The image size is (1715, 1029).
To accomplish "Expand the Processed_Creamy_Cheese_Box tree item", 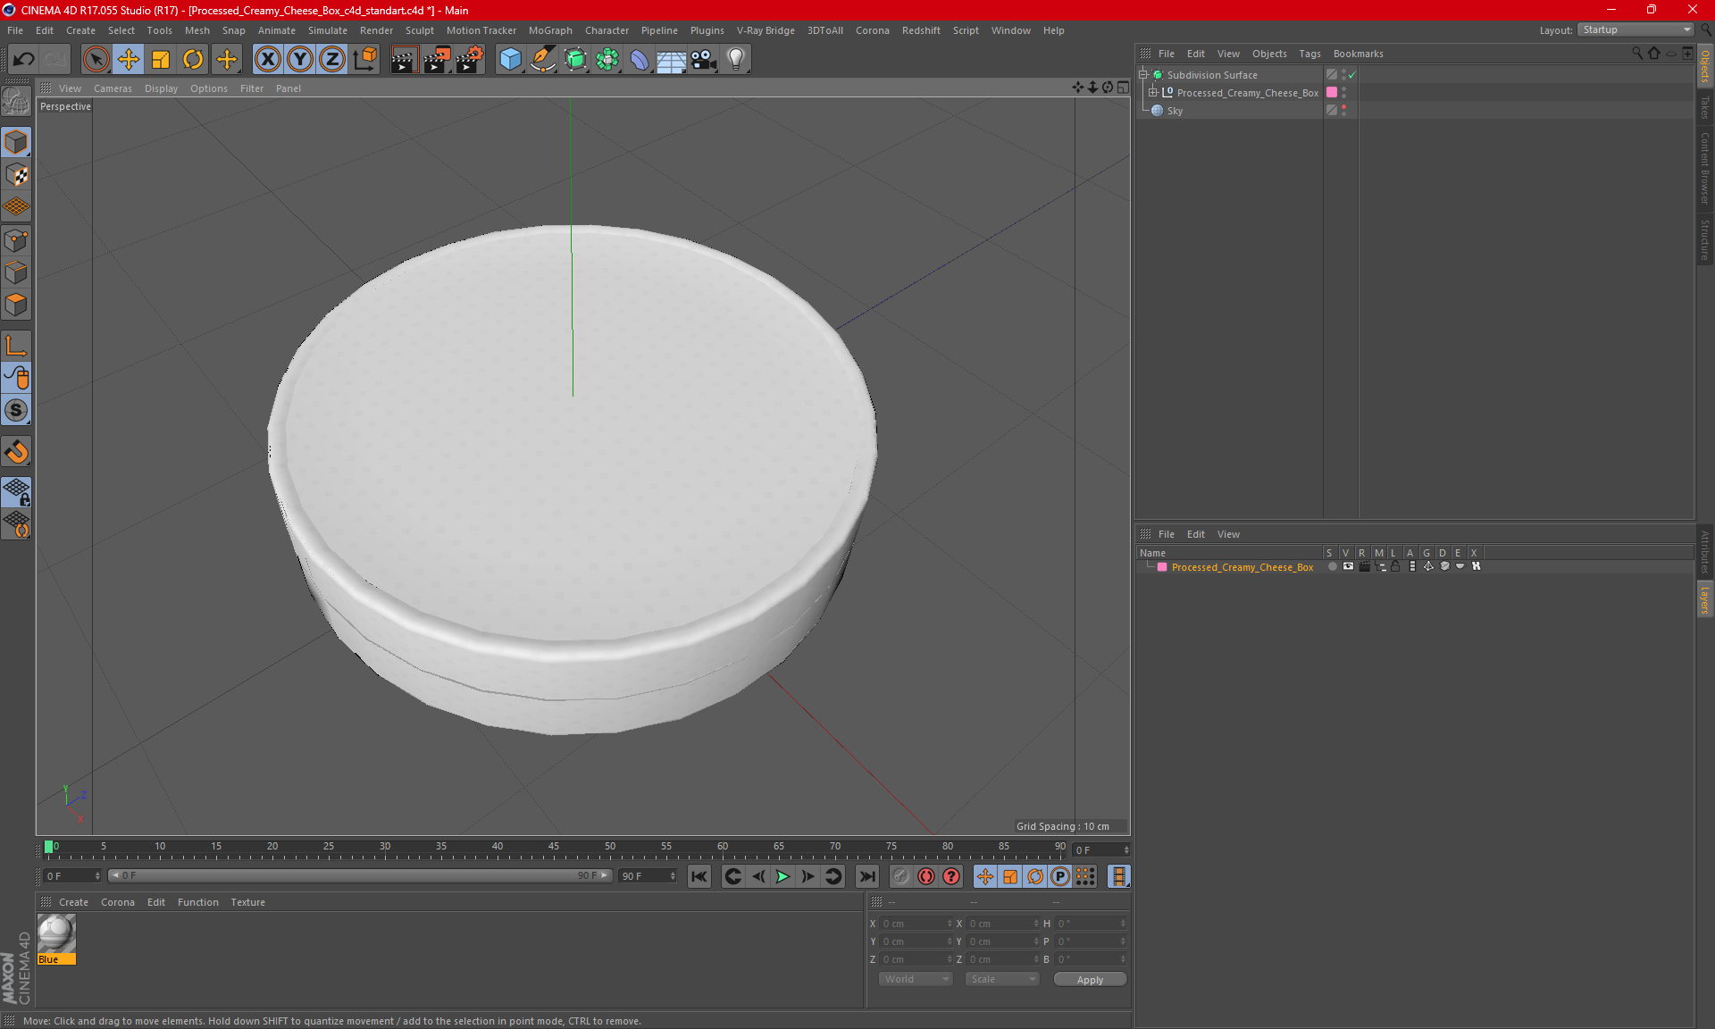I will coord(1153,92).
